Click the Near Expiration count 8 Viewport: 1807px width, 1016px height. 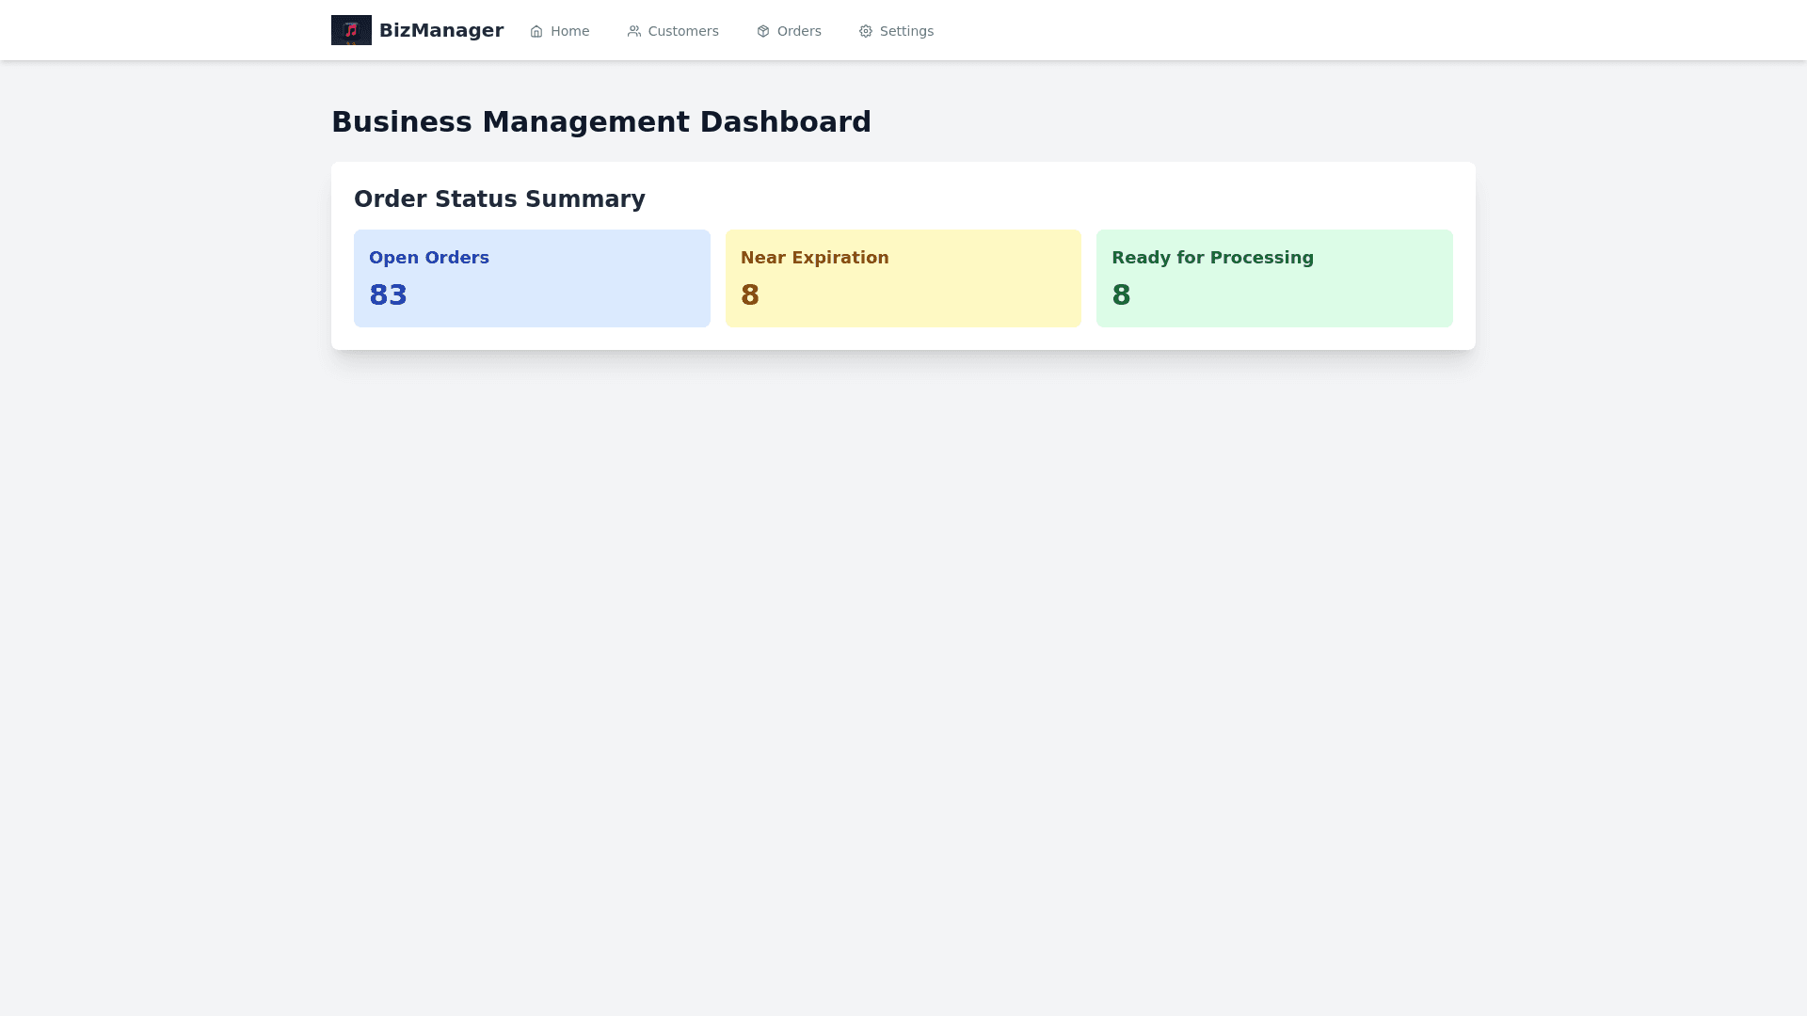tap(749, 295)
